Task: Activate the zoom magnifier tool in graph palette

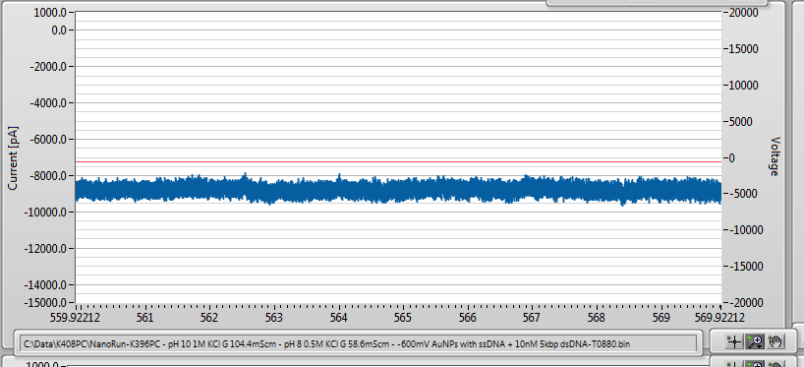Action: 756,341
